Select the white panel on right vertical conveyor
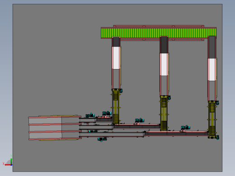This screenshot has width=235, height=176. (x=212, y=69)
